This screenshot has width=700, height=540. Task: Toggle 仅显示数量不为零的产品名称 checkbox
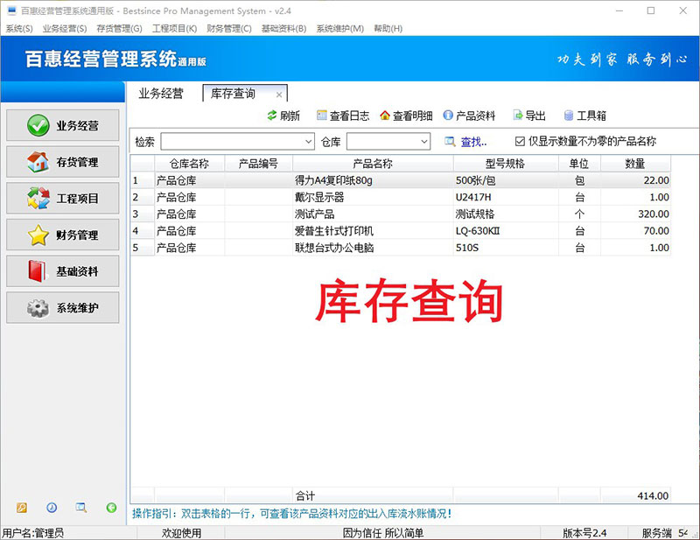(x=520, y=142)
